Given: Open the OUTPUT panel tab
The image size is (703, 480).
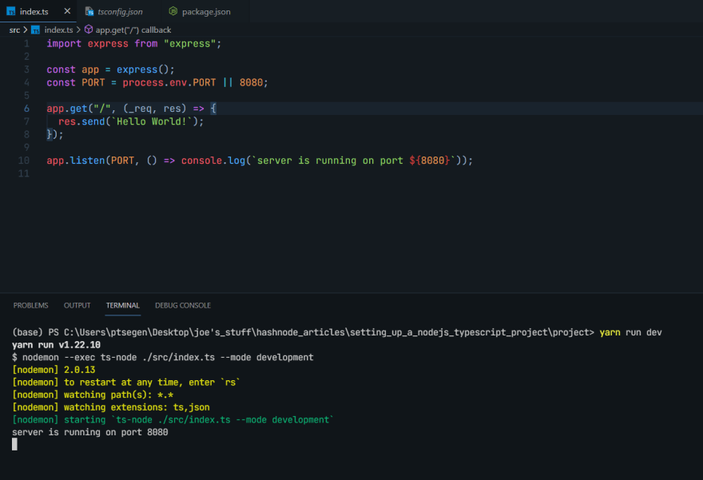Looking at the screenshot, I should [77, 305].
